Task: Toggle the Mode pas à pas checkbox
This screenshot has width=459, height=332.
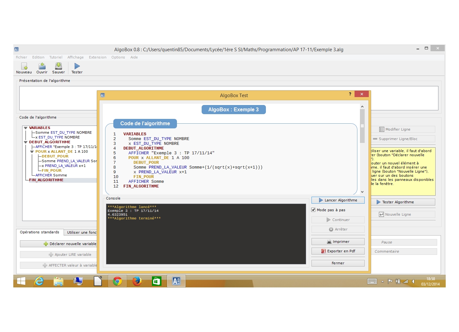Action: coord(313,210)
